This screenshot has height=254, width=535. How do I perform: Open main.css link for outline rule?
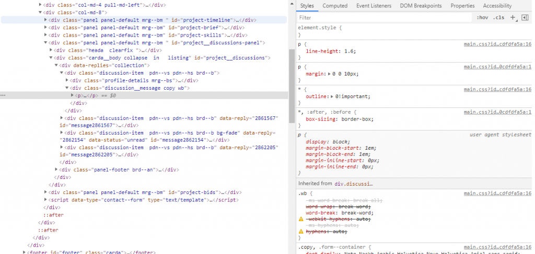point(497,89)
